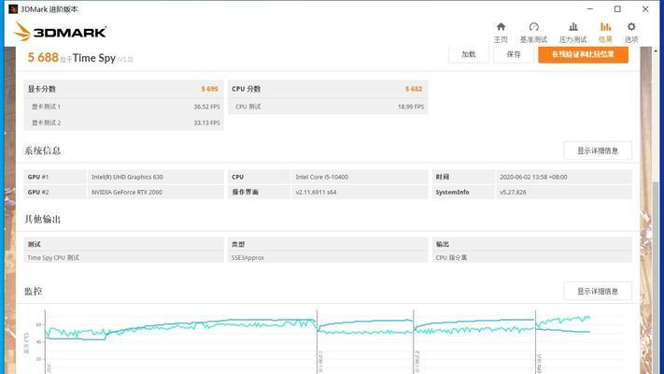This screenshot has height=374, width=664.
Task: Click the CPU 分数 header label
Action: tap(246, 89)
